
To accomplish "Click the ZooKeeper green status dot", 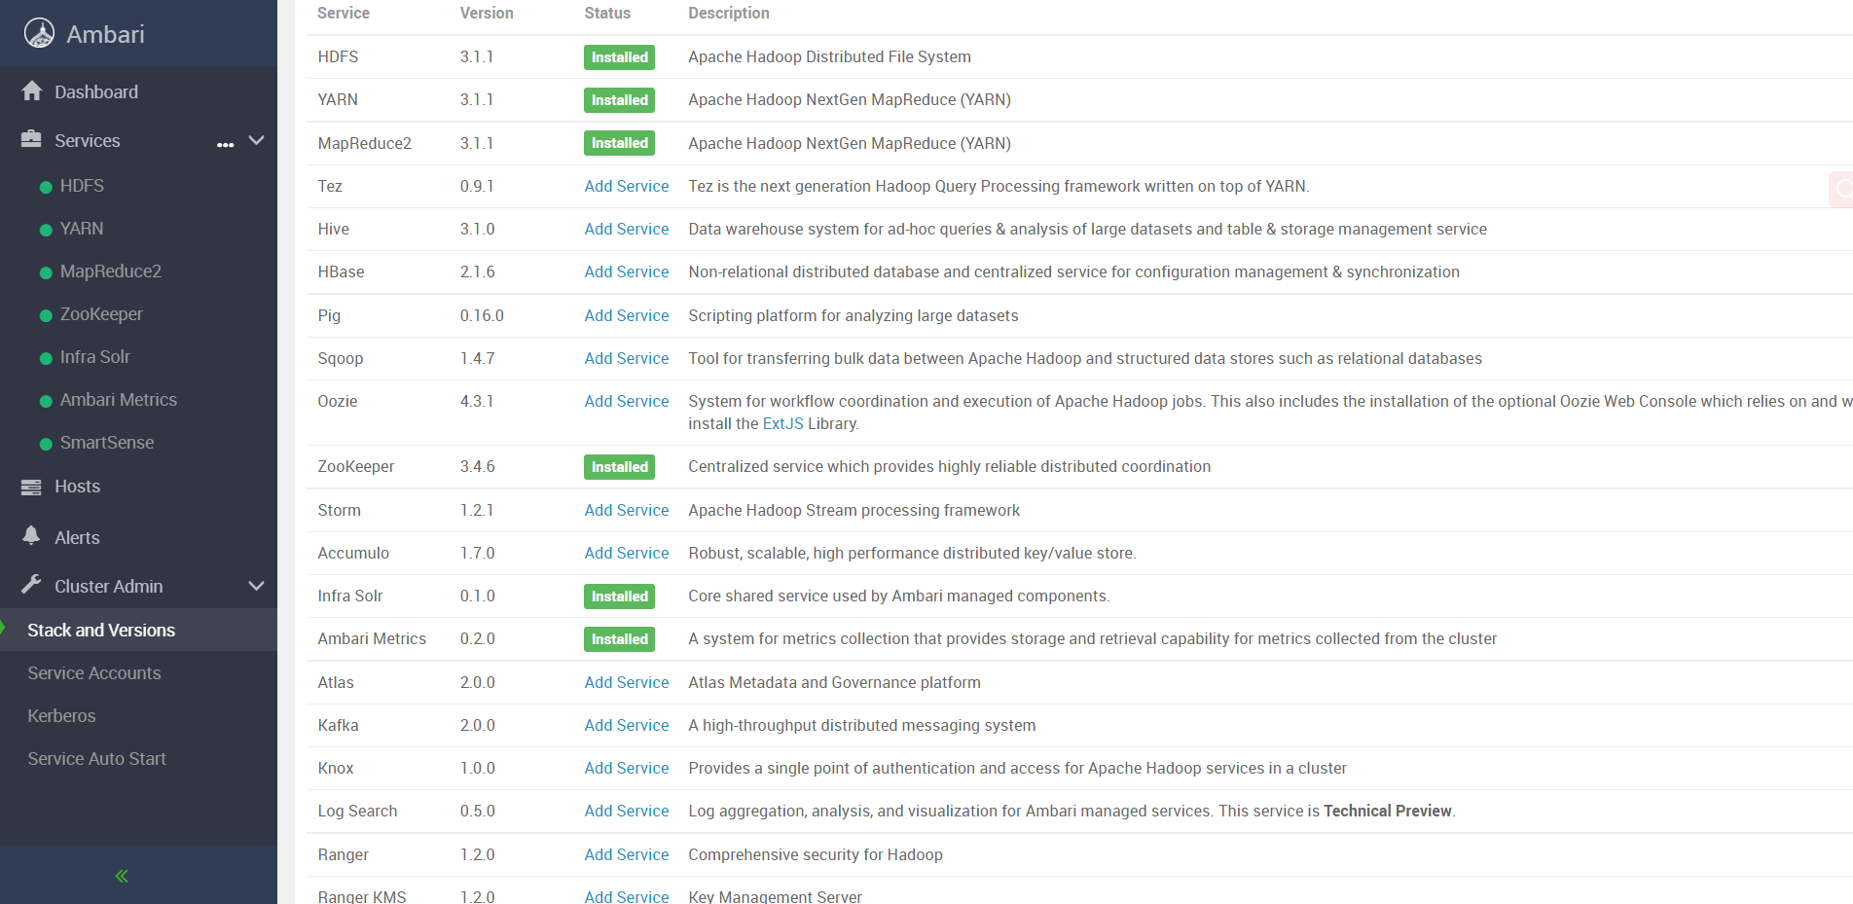I will click(x=46, y=315).
